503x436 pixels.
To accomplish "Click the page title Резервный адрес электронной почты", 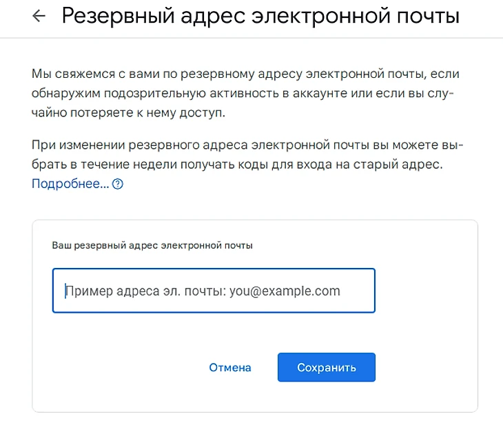I will click(x=260, y=16).
